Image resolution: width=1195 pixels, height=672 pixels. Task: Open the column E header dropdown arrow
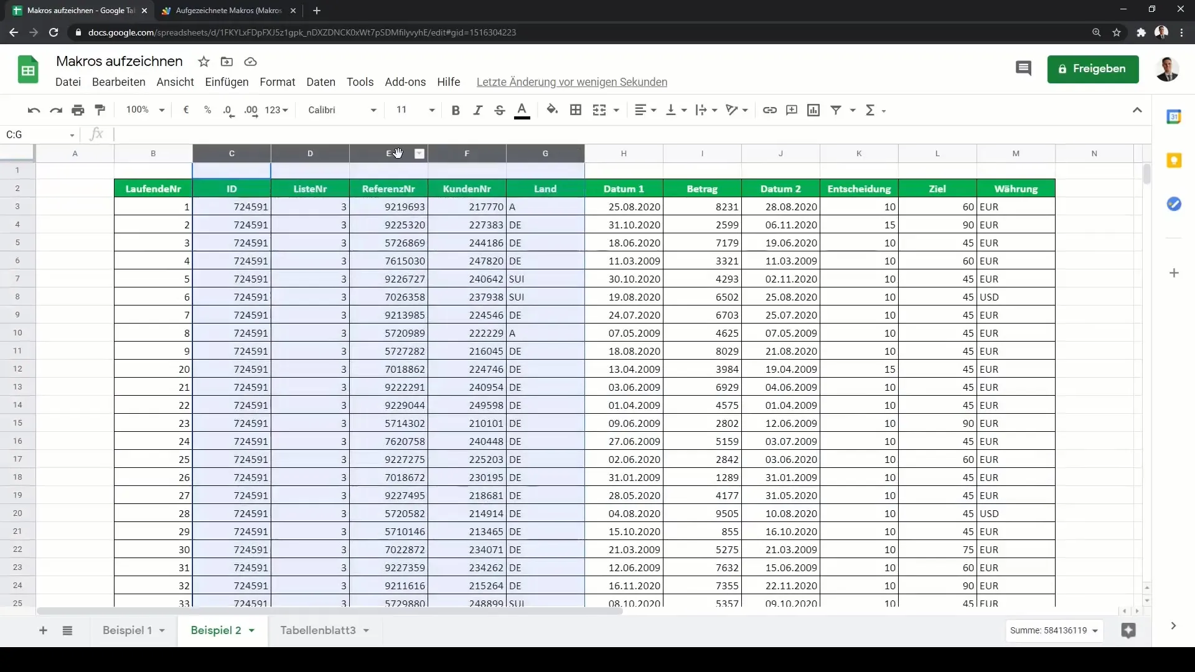[419, 154]
